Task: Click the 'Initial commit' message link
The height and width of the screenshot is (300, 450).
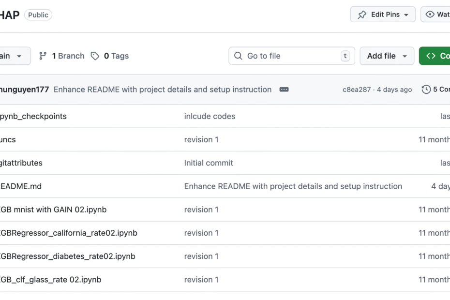Action: pyautogui.click(x=209, y=163)
